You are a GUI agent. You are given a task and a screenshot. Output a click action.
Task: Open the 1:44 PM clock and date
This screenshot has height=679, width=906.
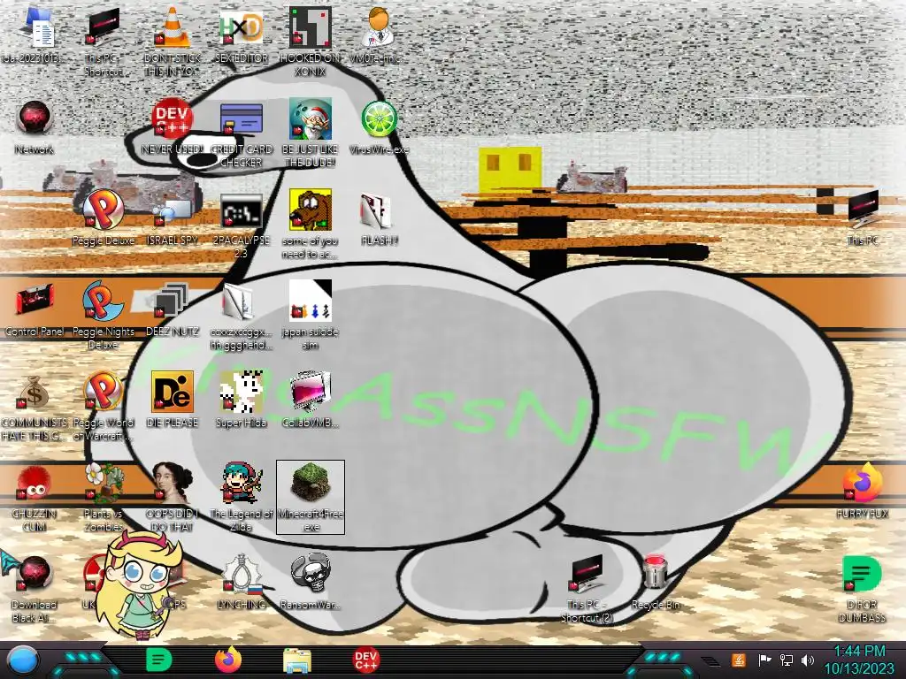859,660
